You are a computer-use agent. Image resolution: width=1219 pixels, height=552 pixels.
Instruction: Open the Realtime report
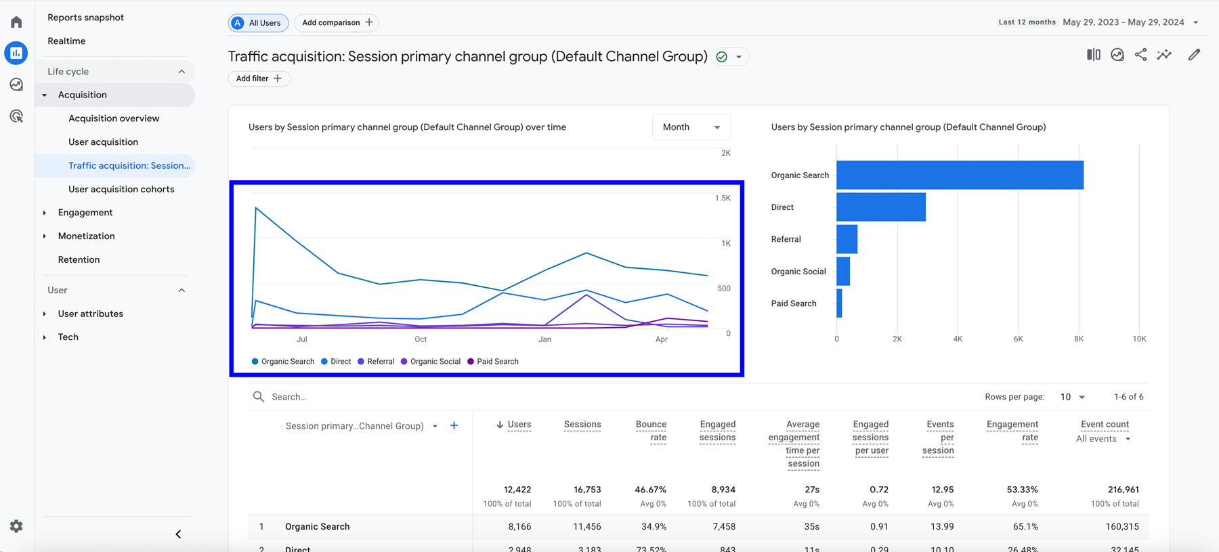66,41
